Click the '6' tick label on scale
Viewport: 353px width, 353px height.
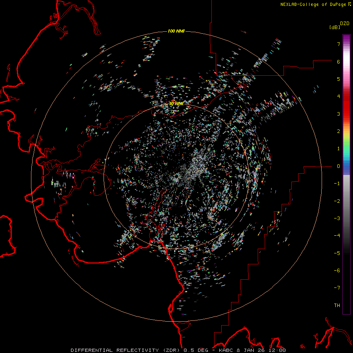coord(338,62)
